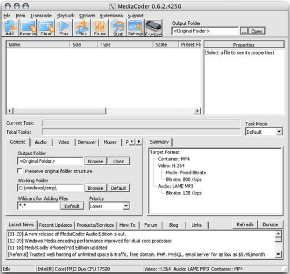Open the Item menu
Image resolution: width=290 pixels, height=274 pixels.
pyautogui.click(x=20, y=16)
